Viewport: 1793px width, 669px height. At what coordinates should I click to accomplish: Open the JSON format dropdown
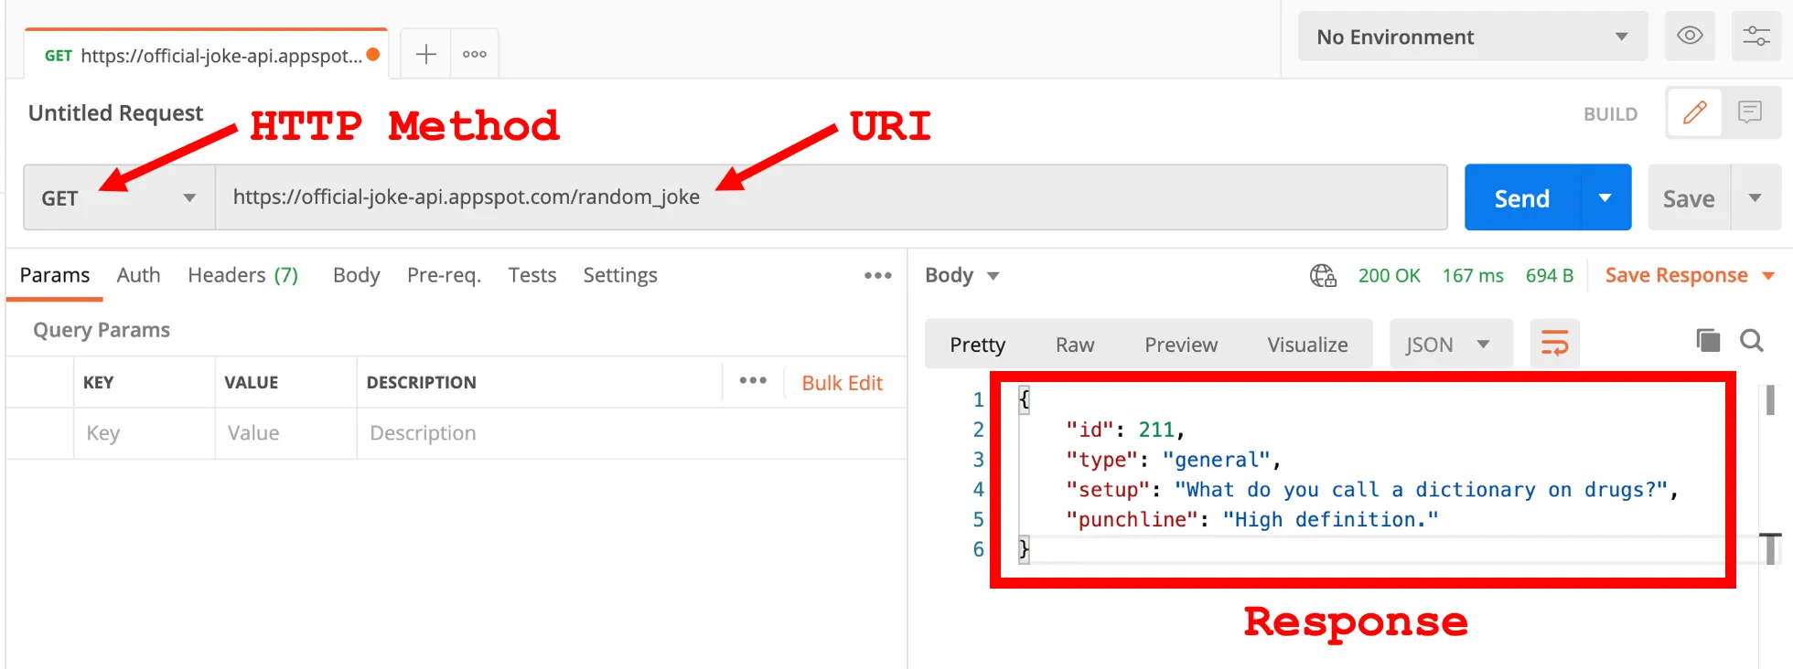[1450, 345]
